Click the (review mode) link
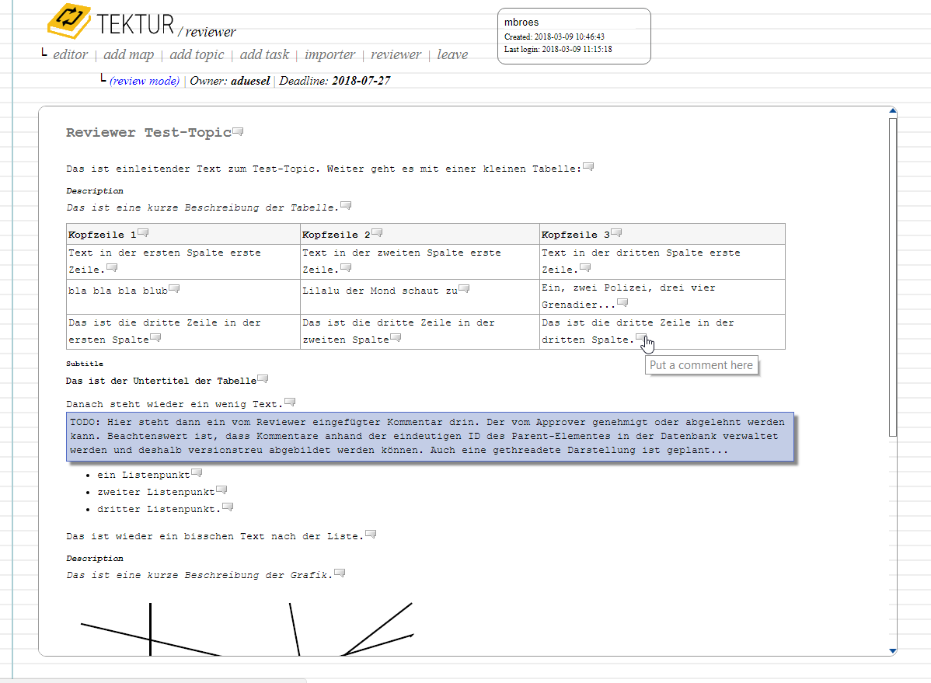931x683 pixels. [x=145, y=81]
